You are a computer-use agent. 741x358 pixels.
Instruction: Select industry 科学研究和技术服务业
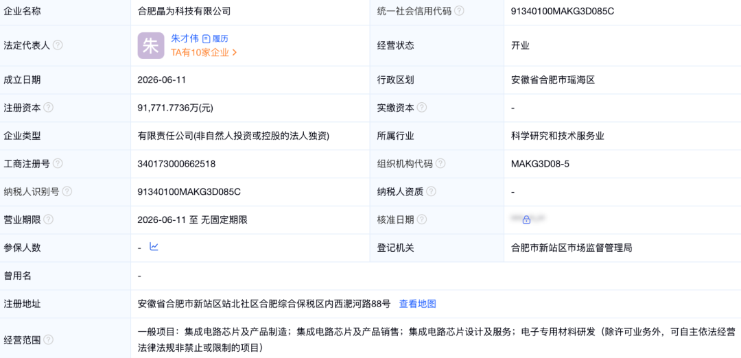[x=558, y=136]
